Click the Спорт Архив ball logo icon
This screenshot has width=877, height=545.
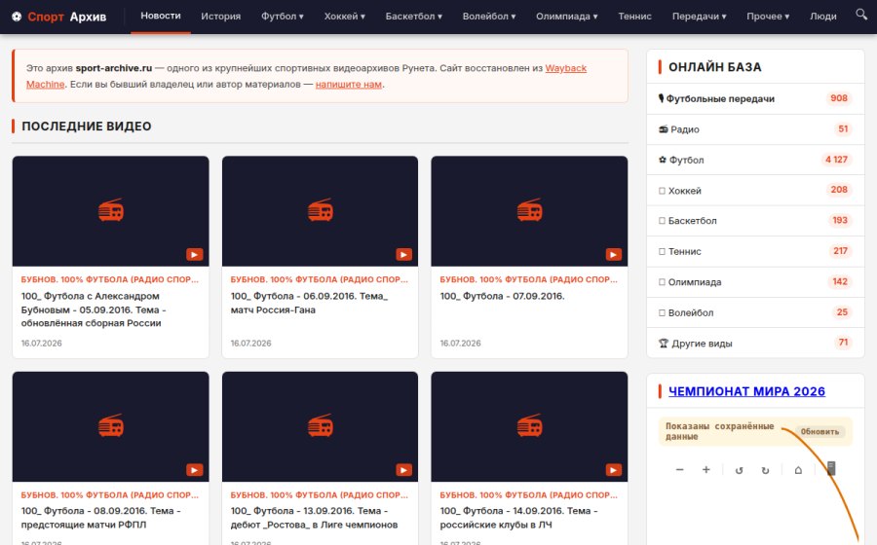[x=17, y=17]
